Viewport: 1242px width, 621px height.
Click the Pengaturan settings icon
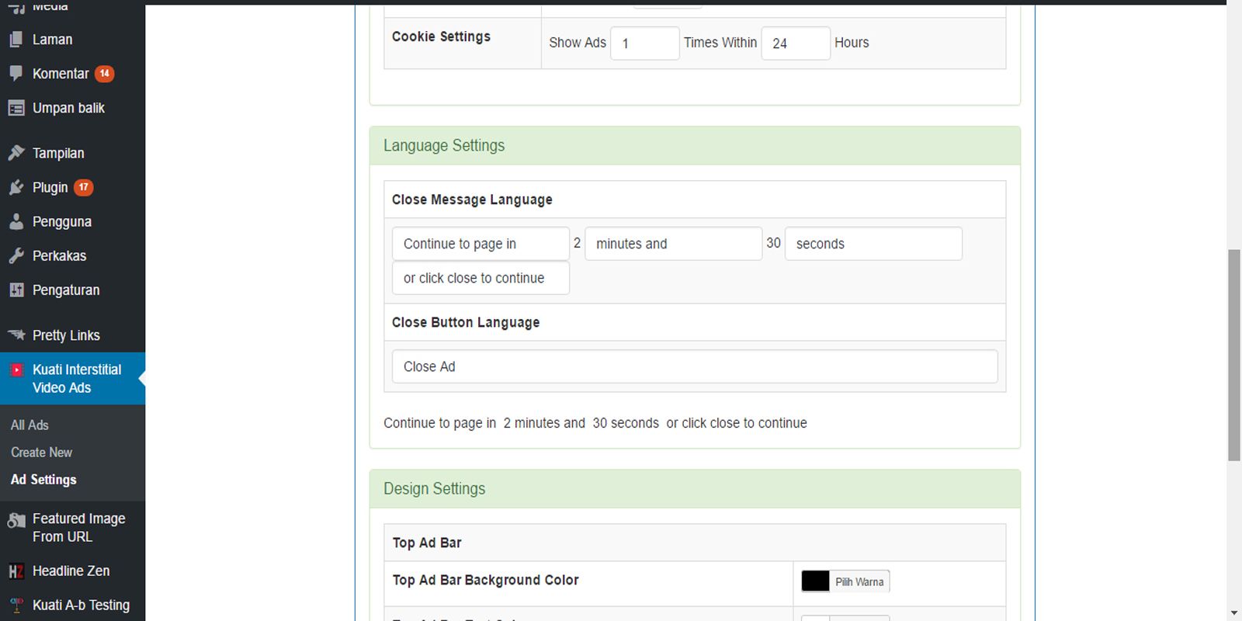point(16,290)
